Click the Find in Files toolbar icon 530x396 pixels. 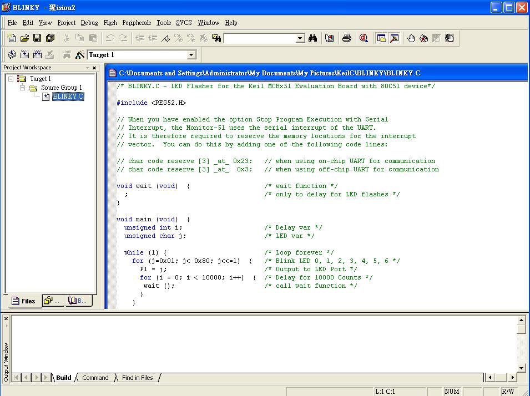click(x=216, y=38)
